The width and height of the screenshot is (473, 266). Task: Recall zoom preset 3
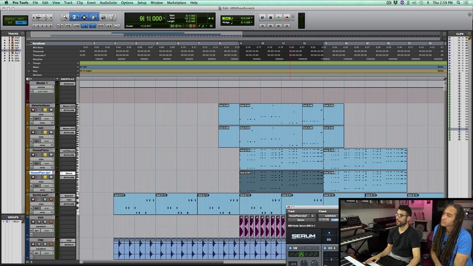42,26
